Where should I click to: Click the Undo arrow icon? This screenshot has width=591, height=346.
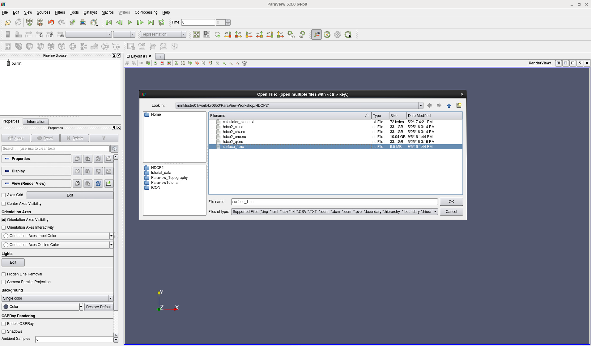point(51,22)
